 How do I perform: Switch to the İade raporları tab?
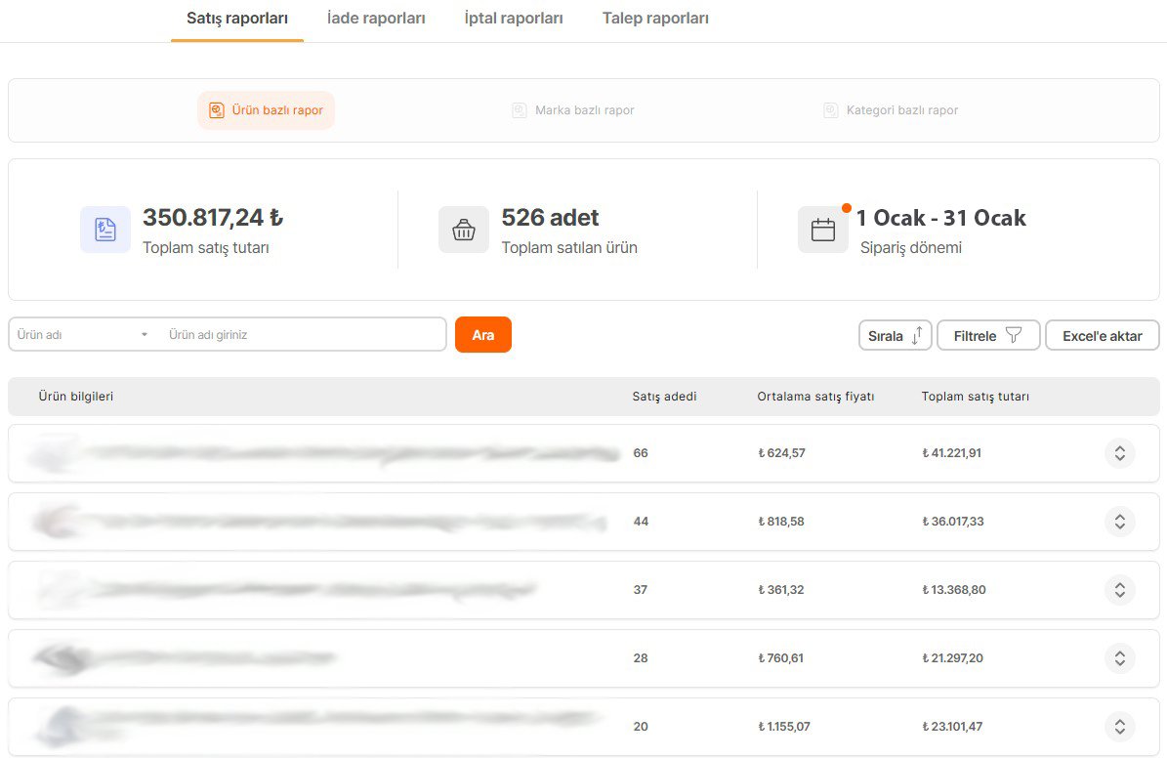point(376,19)
